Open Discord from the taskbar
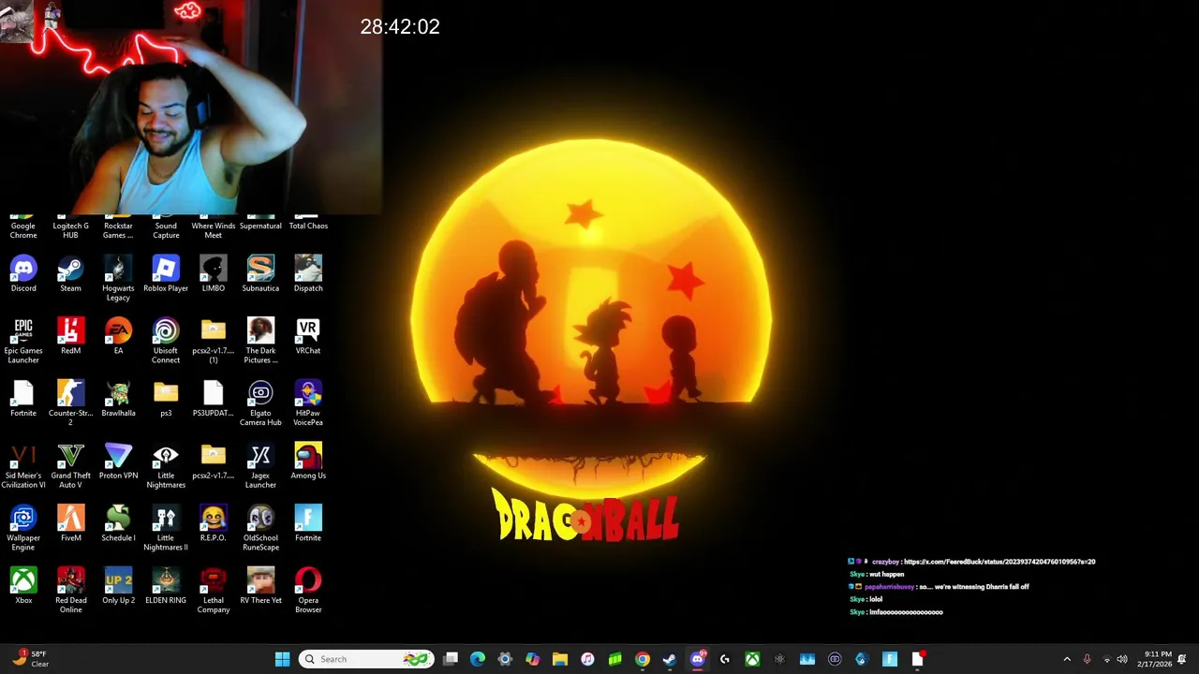Screen dimensions: 1199x674 point(697,659)
